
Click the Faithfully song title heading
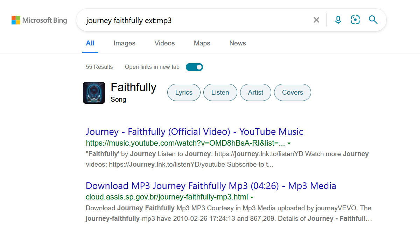pos(133,87)
